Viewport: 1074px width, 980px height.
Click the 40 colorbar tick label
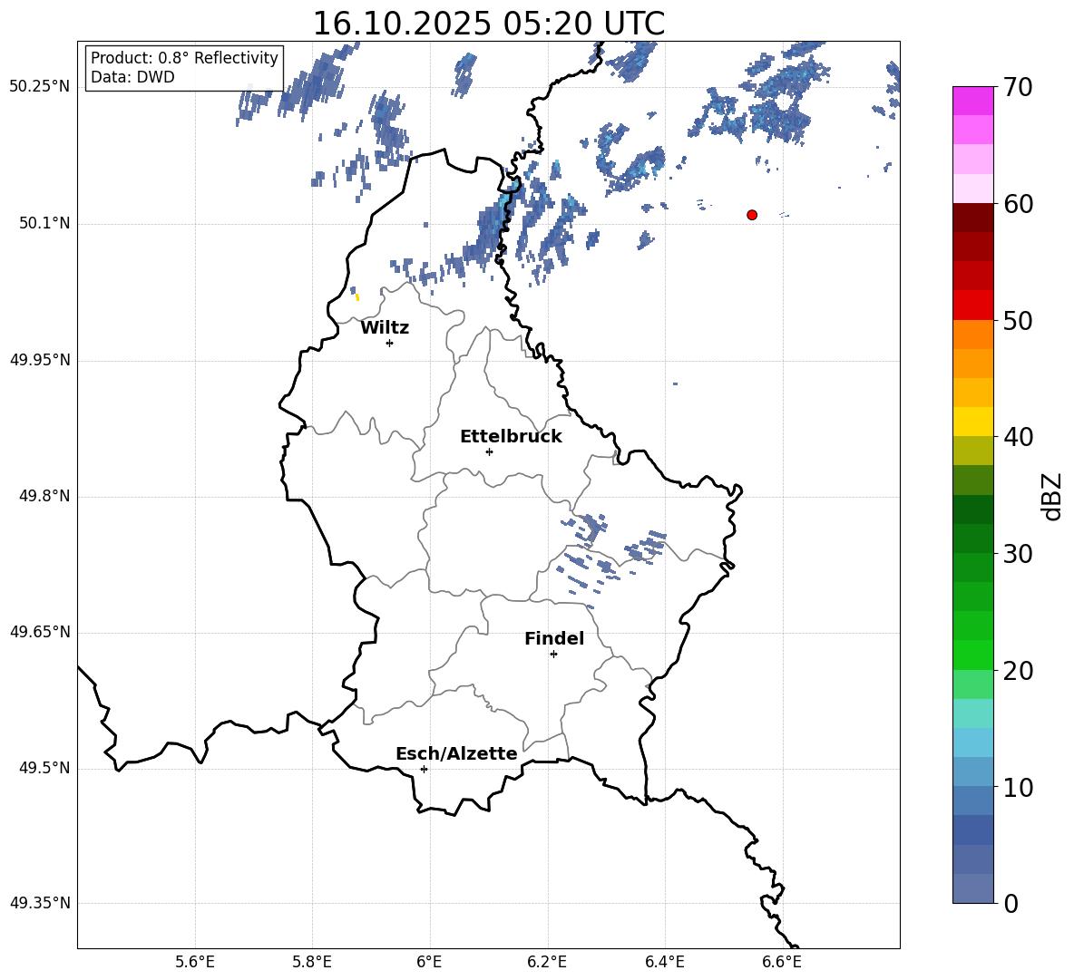1018,437
